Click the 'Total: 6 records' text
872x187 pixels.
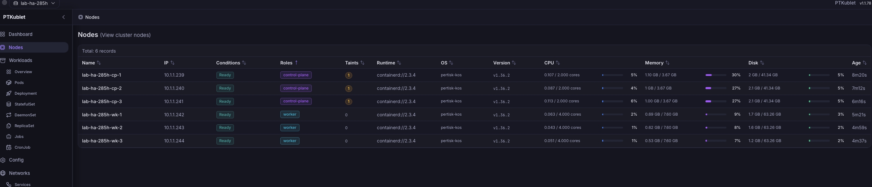click(99, 51)
